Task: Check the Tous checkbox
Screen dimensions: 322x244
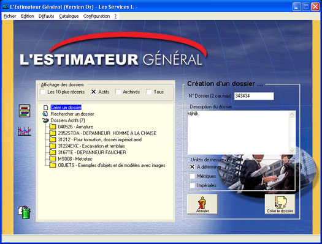Action: [148, 92]
